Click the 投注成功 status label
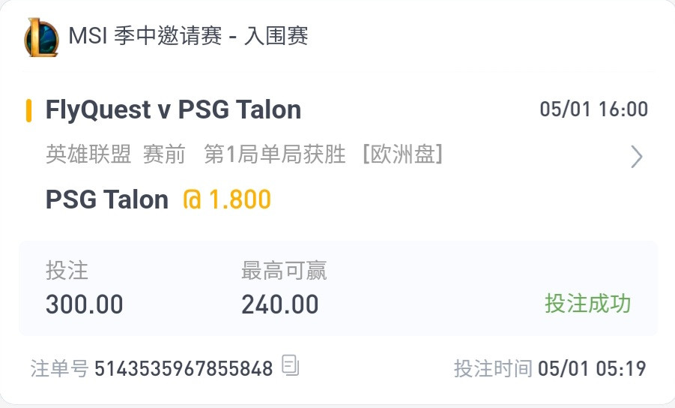675x408 pixels. 588,303
